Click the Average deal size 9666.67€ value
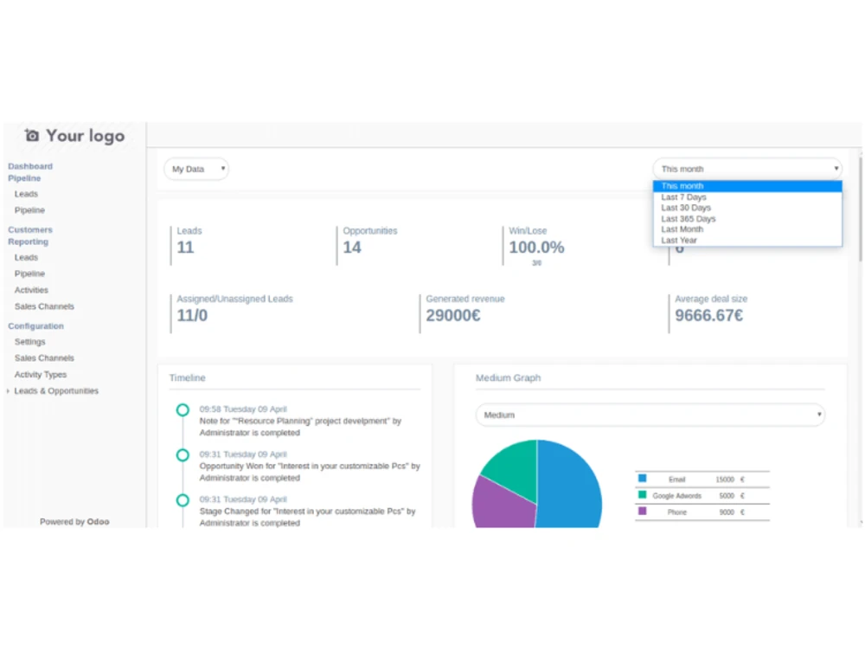The height and width of the screenshot is (650, 865). point(709,316)
